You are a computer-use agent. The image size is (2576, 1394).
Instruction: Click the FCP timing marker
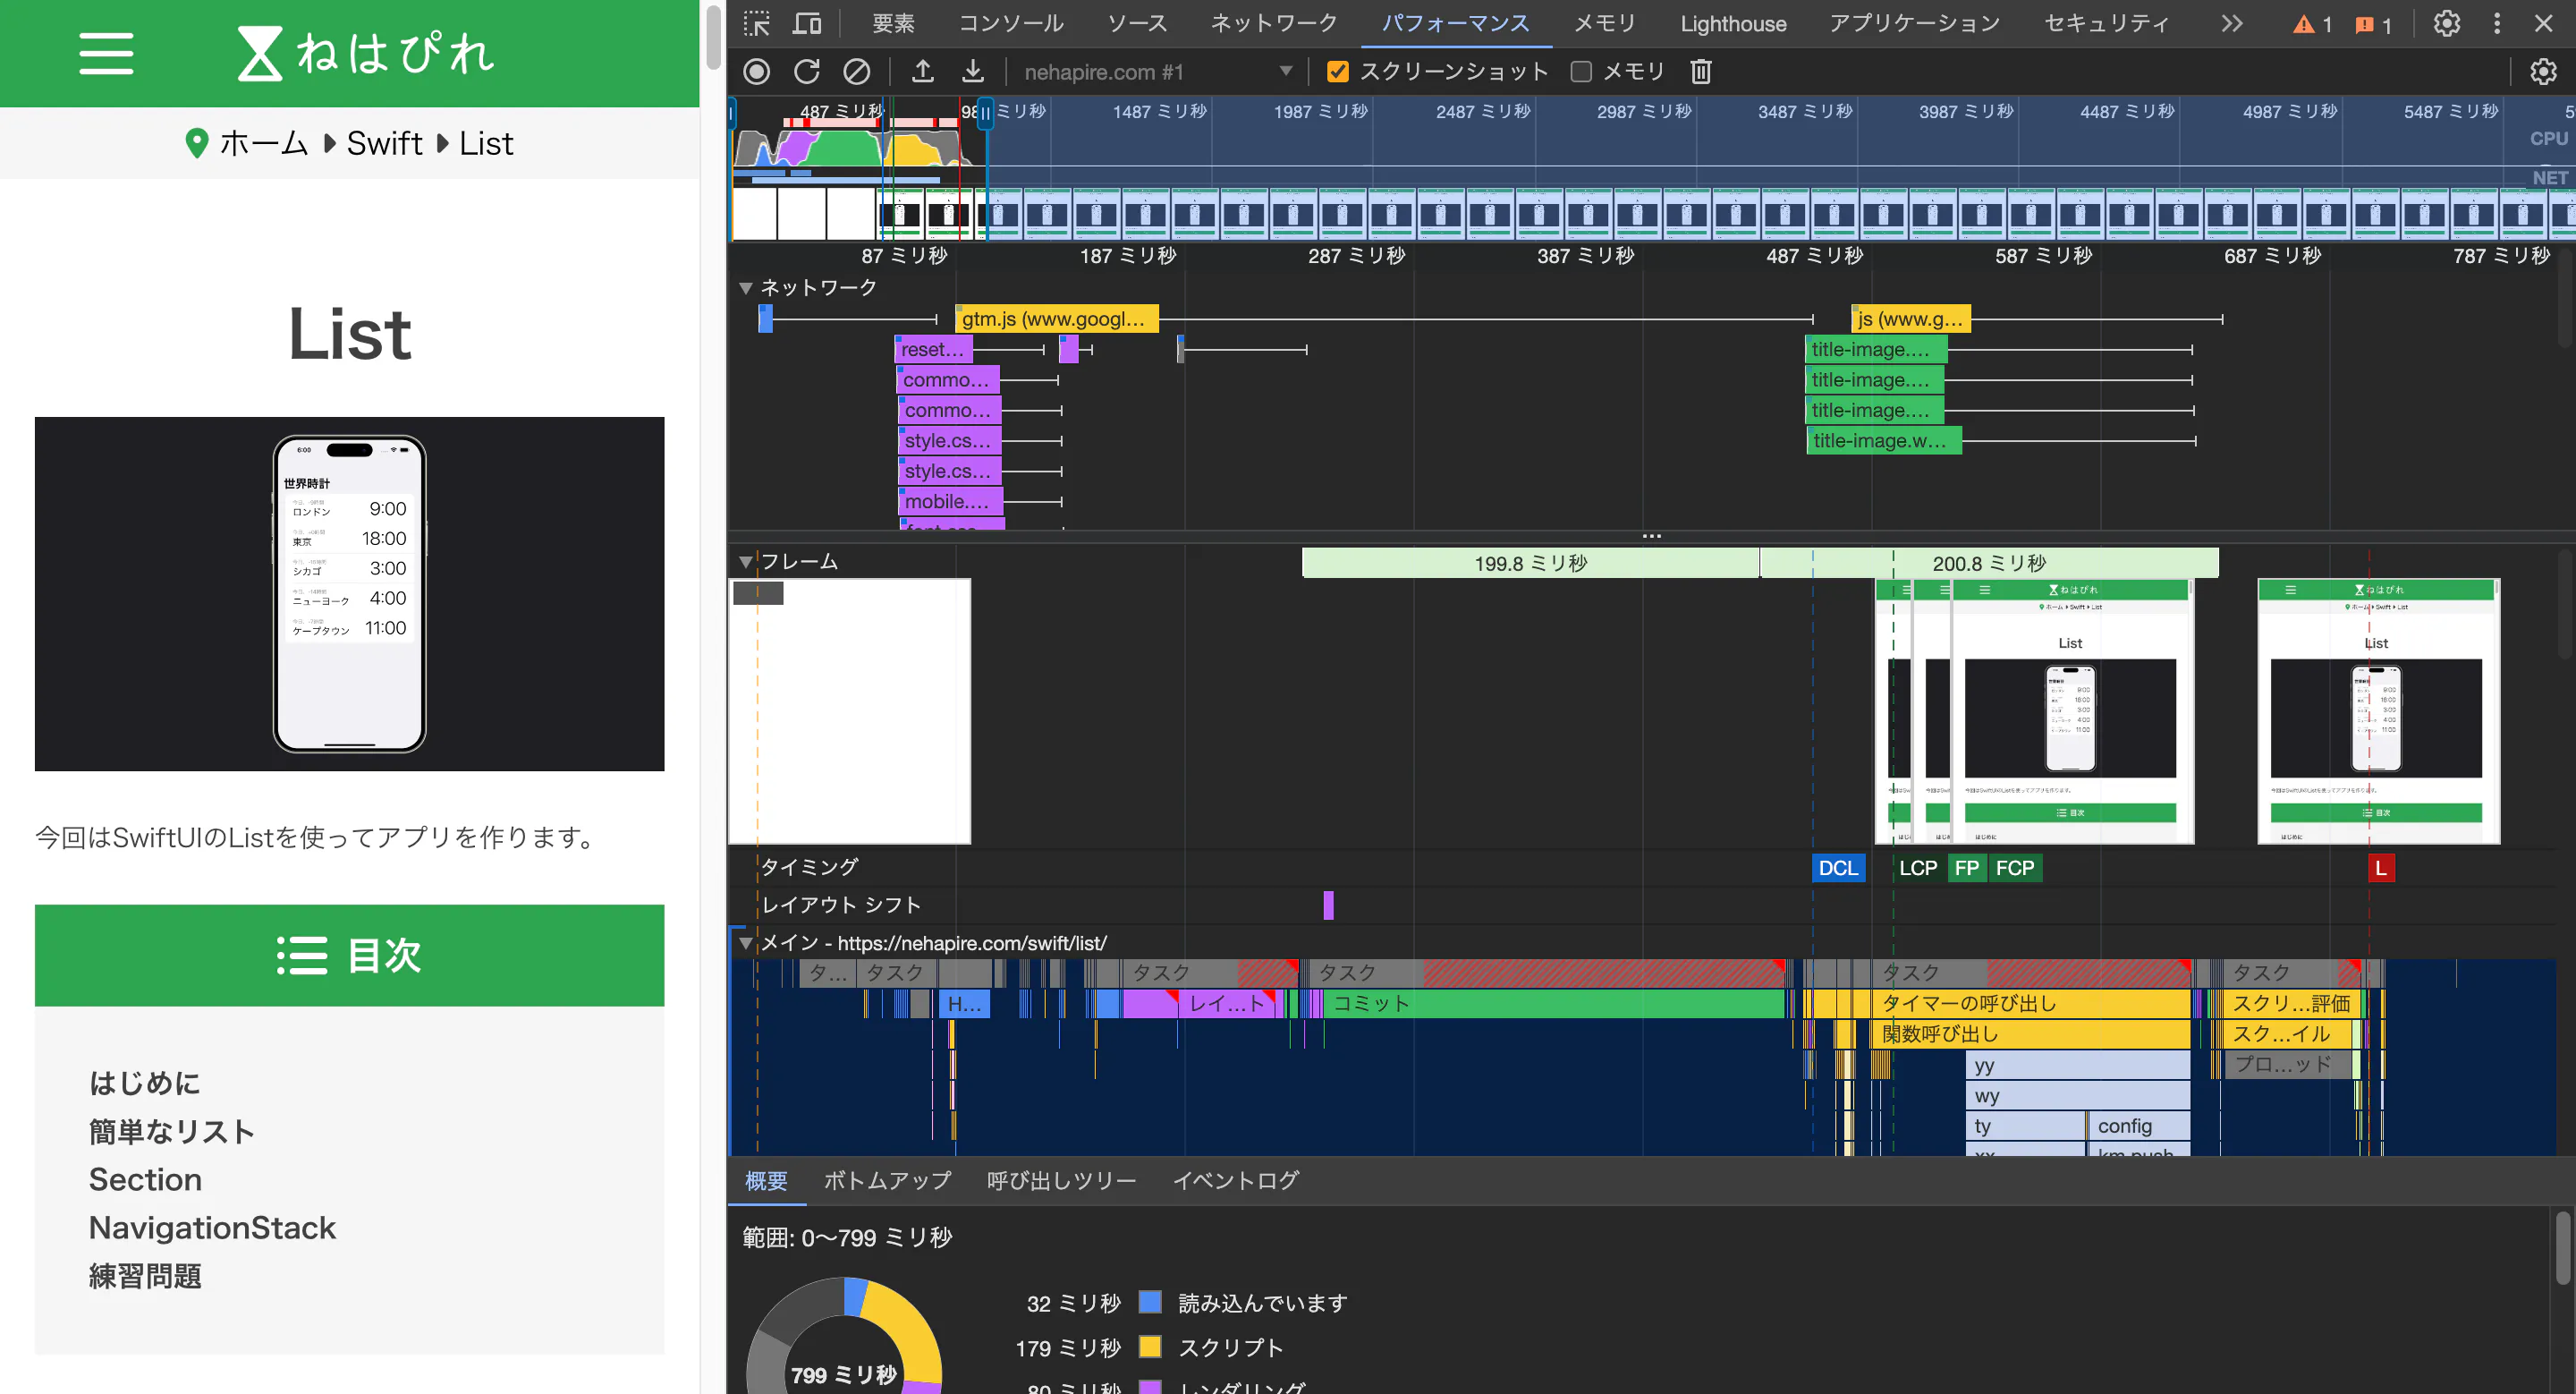pos(2015,868)
